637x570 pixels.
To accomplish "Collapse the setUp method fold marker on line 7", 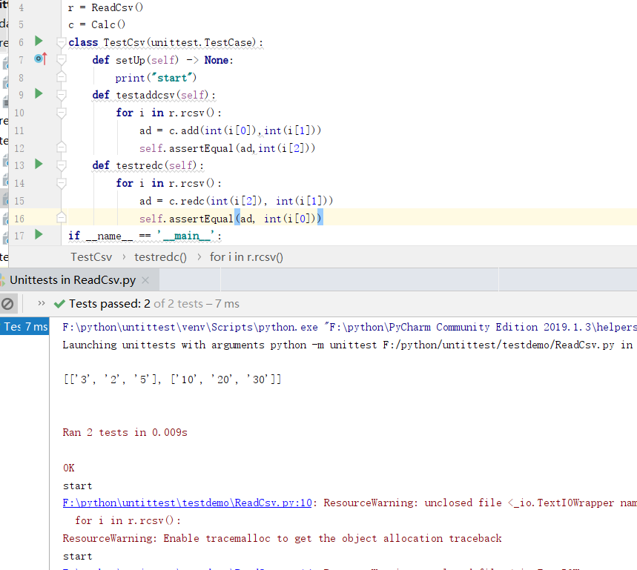I will coord(62,60).
